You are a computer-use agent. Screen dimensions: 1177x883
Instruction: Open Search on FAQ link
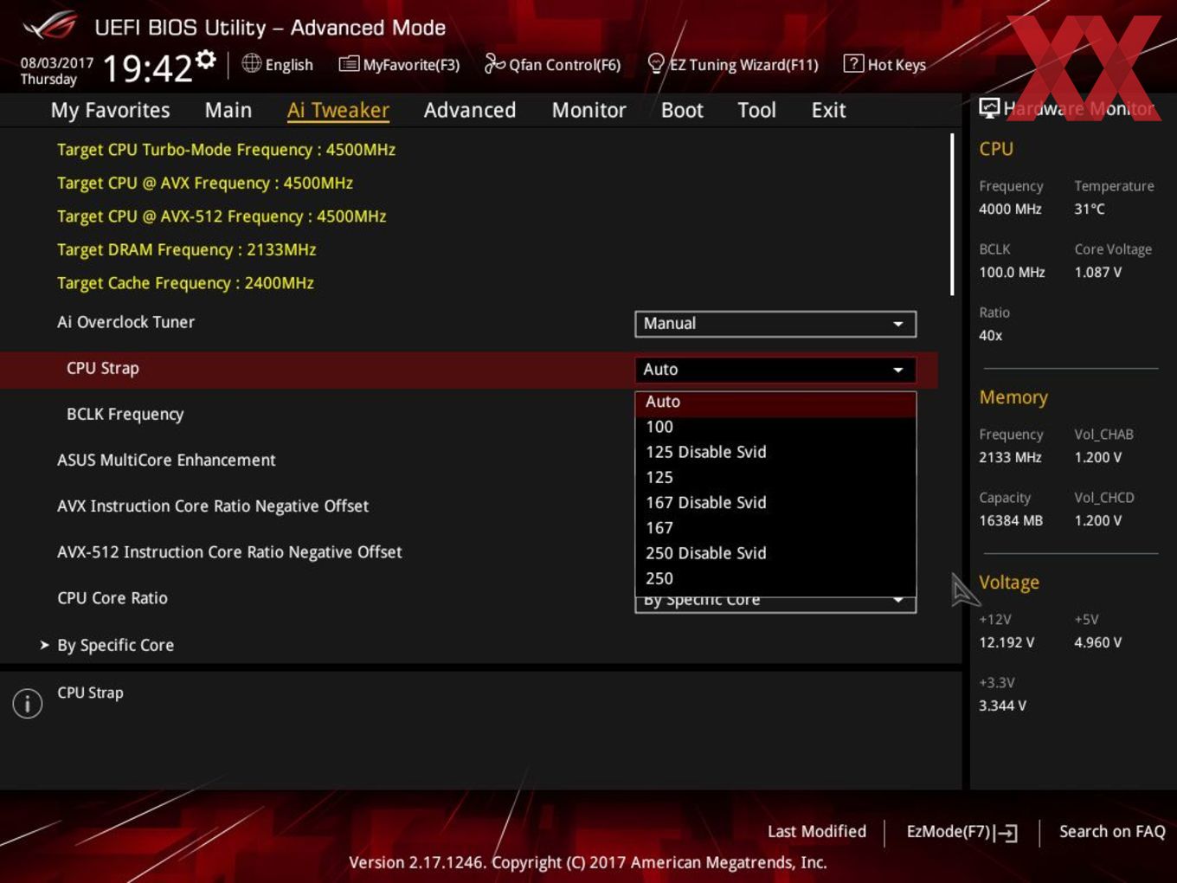[x=1112, y=831]
